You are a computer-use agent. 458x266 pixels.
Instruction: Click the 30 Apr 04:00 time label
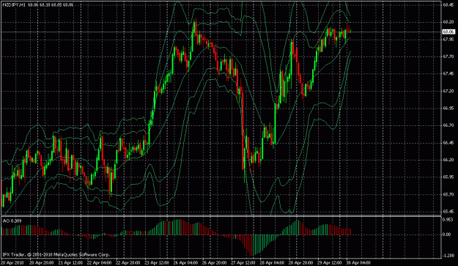(x=358, y=263)
